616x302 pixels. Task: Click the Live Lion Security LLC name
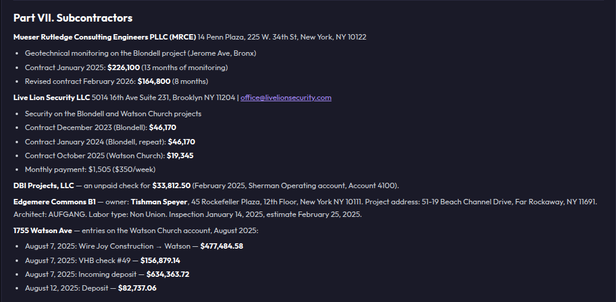pyautogui.click(x=52, y=98)
